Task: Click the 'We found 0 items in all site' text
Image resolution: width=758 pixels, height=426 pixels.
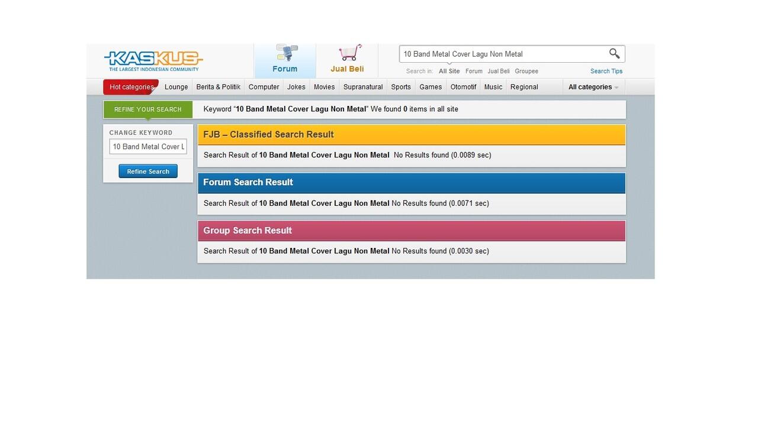Action: [x=415, y=109]
